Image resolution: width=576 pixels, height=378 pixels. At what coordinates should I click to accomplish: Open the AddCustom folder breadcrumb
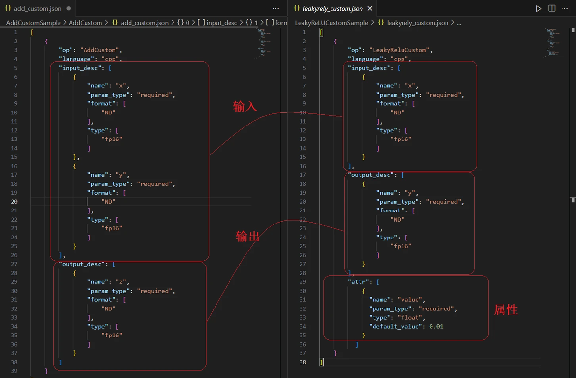[85, 23]
